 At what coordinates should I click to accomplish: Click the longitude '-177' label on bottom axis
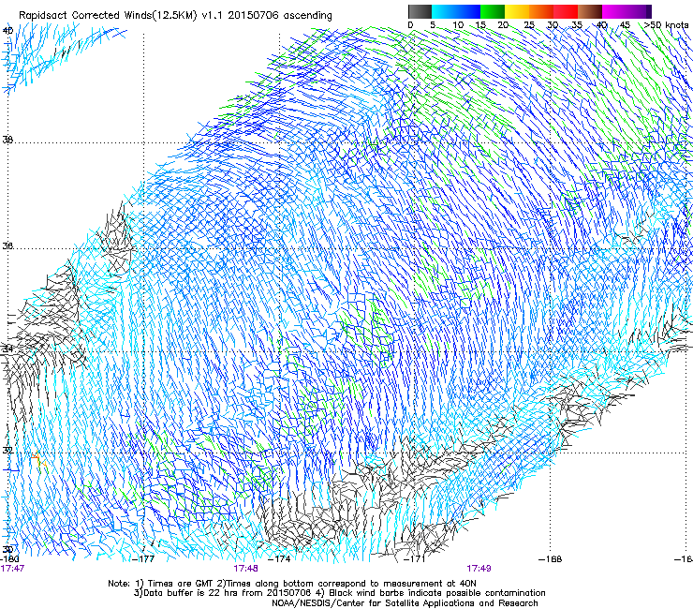click(143, 558)
